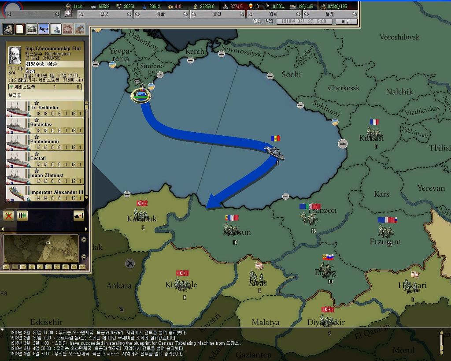
Task: Open the paper notes ledger icon
Action: click(x=20, y=29)
